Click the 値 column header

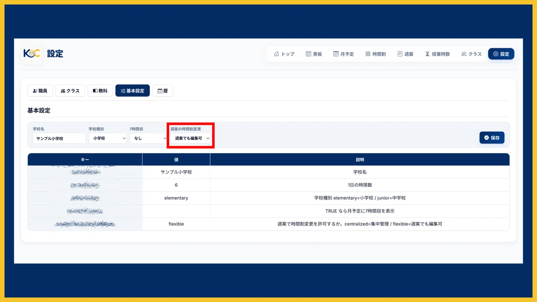tap(176, 159)
